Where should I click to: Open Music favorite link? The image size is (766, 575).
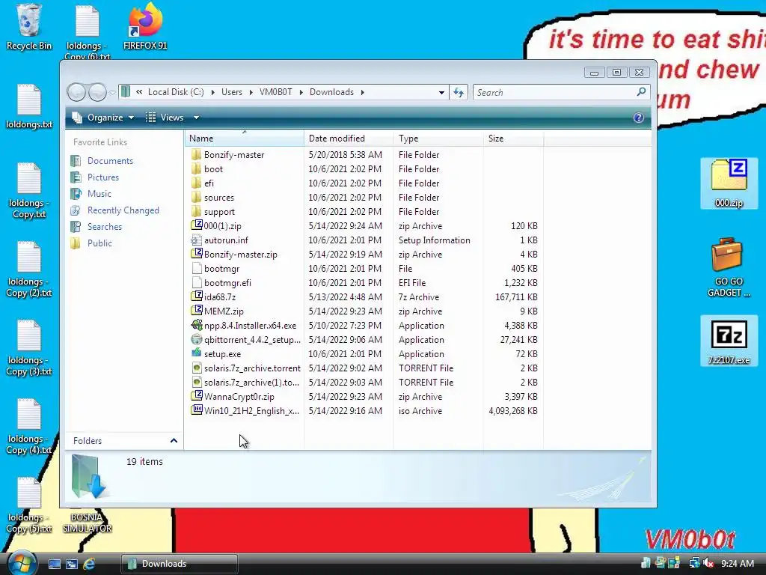click(x=99, y=194)
